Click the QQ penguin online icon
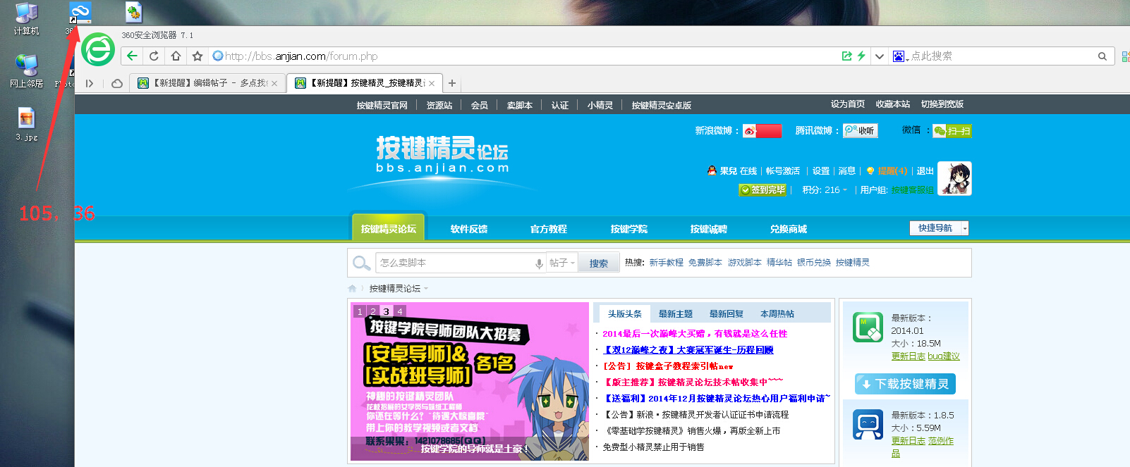This screenshot has height=467, width=1130. [712, 170]
